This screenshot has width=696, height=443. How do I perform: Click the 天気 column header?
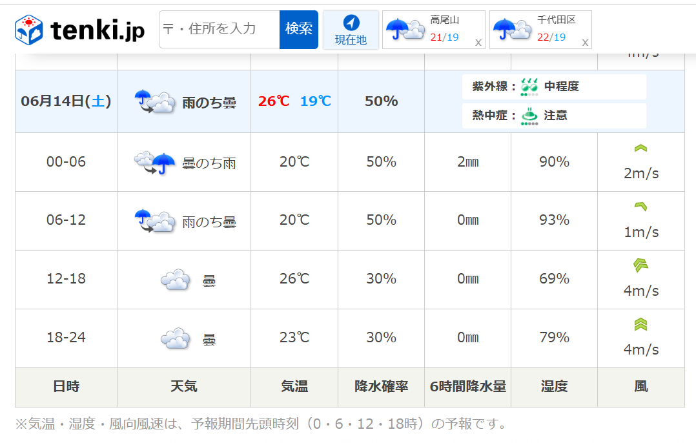point(184,387)
